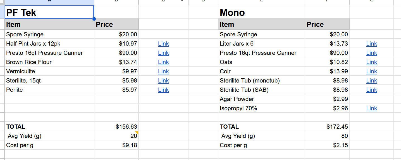Open the Sterilite, 15qt link
Screen dimensions: 401x160
pyautogui.click(x=163, y=81)
